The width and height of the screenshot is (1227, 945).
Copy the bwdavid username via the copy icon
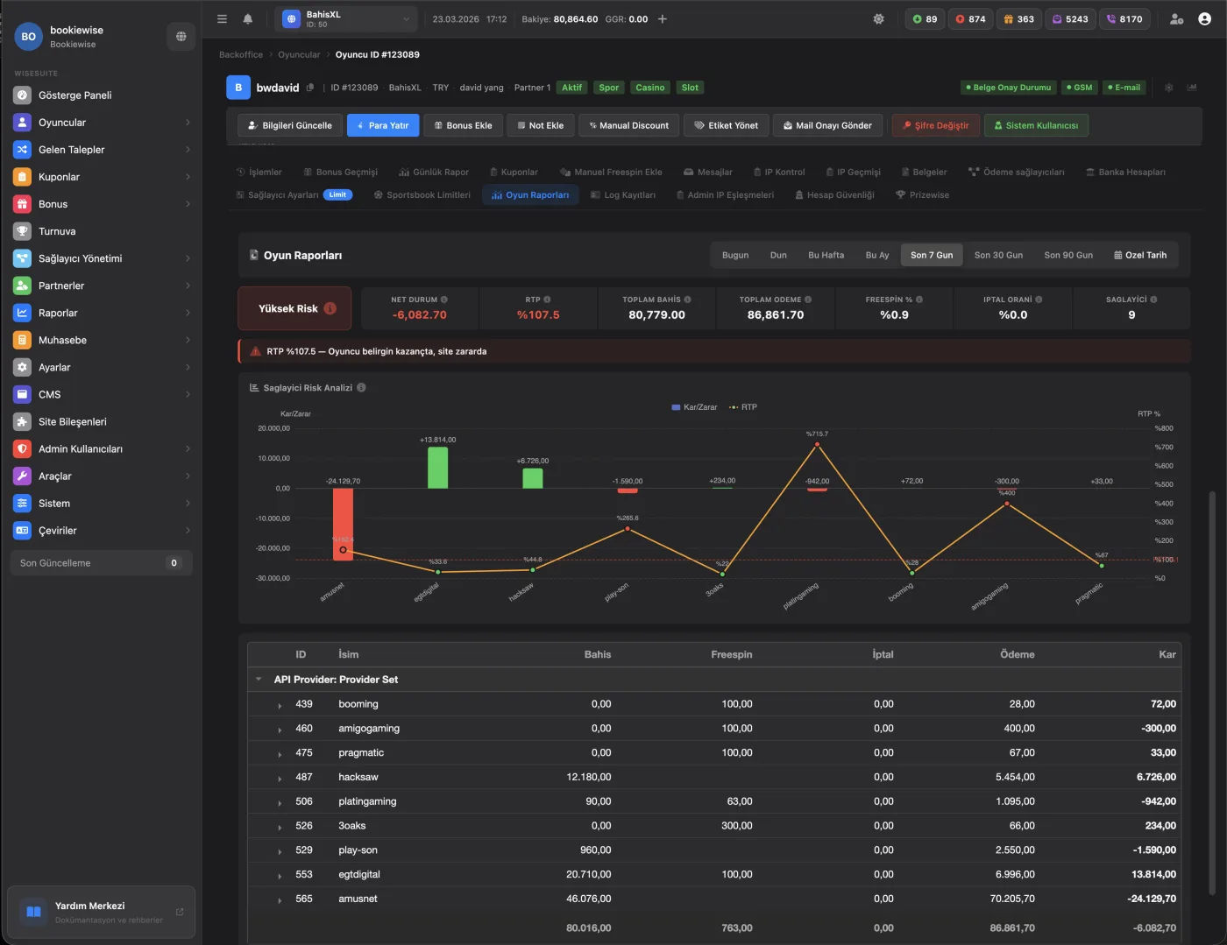[311, 88]
